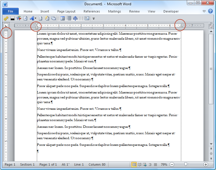Switch to Web Layout view
216x170 pixels.
pos(145,164)
